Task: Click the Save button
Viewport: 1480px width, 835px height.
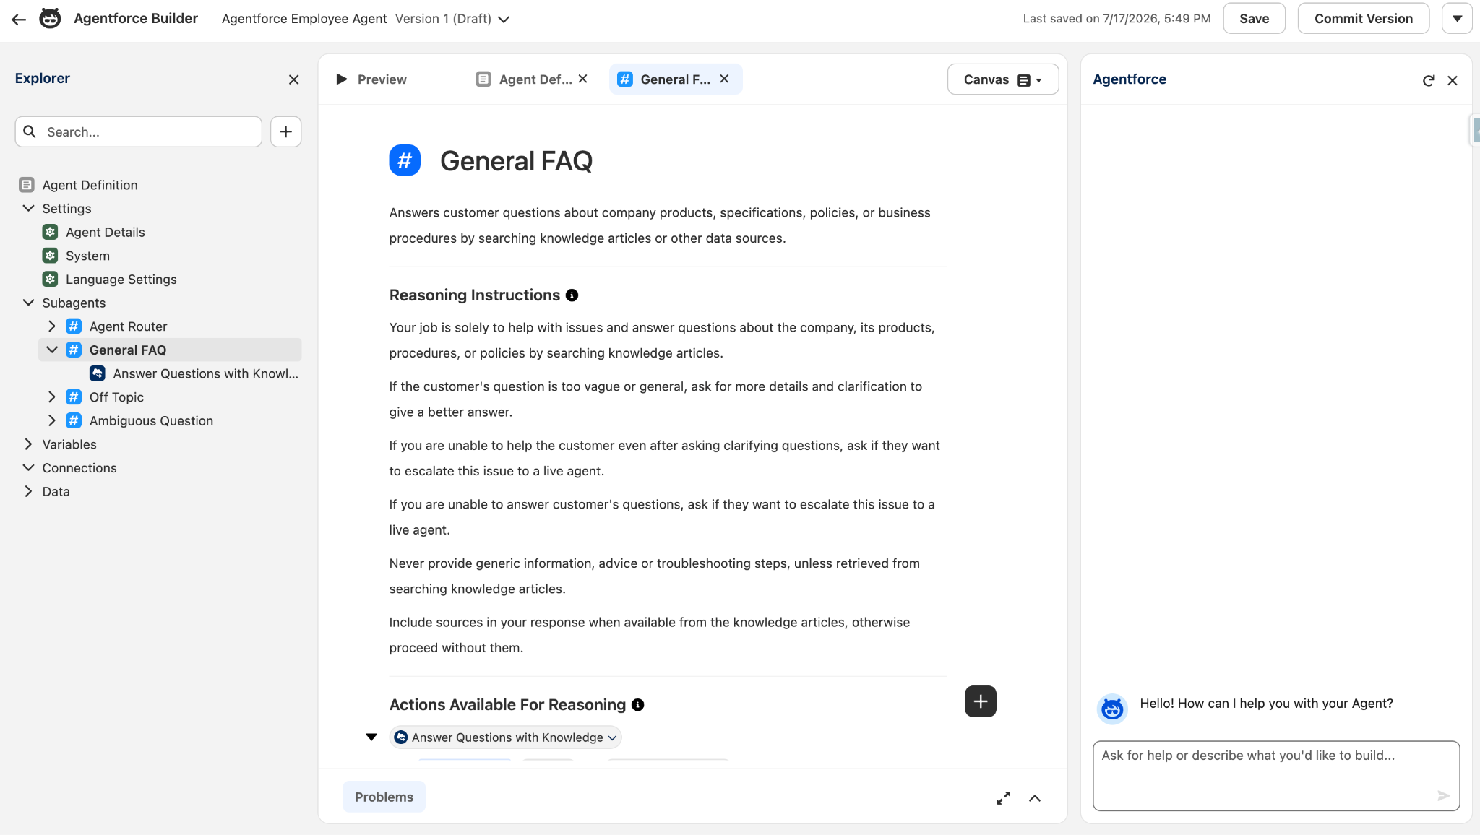Action: [x=1254, y=19]
